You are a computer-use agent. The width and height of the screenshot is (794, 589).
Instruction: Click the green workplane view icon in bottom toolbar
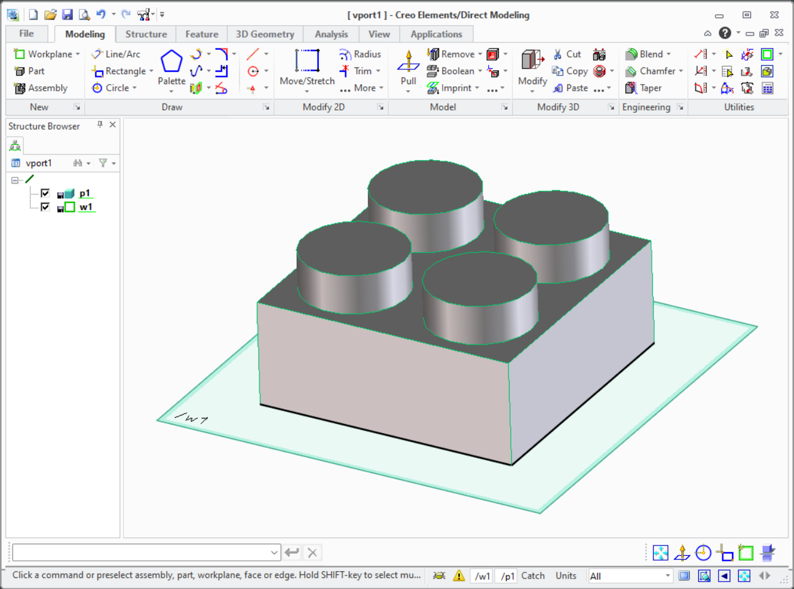[745, 553]
